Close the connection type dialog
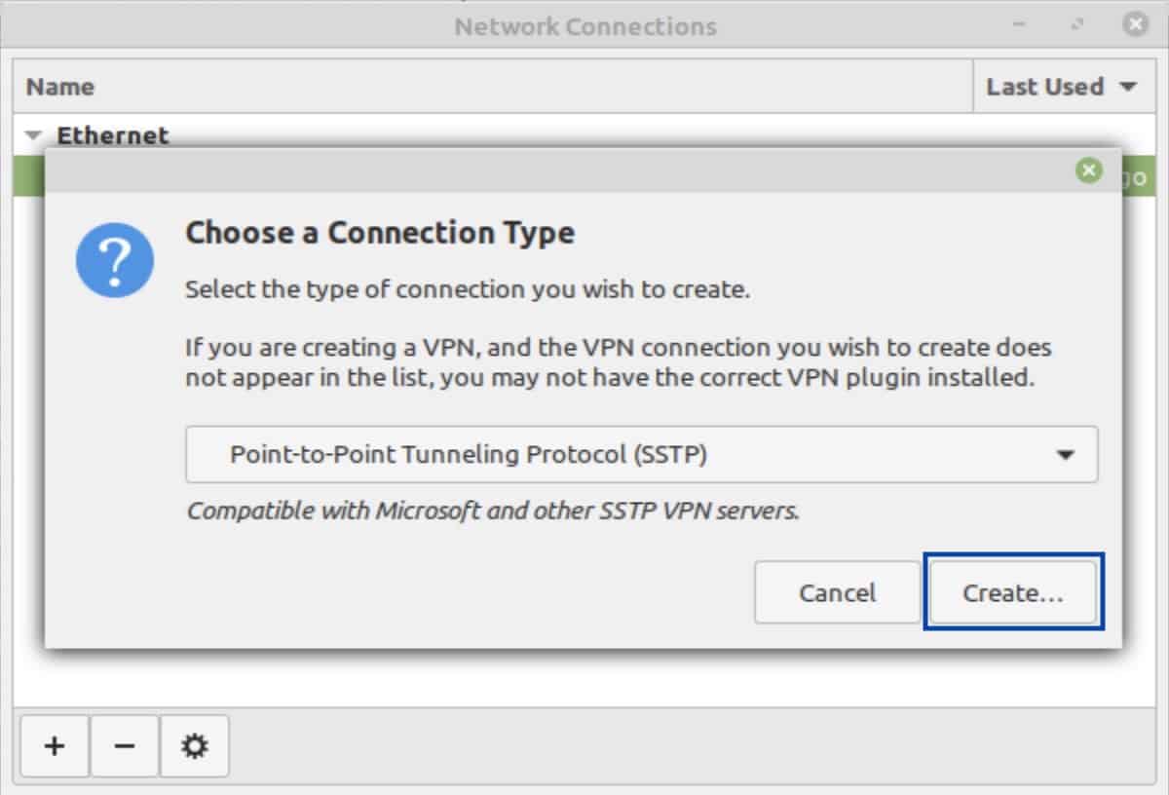Image resolution: width=1169 pixels, height=795 pixels. click(1089, 171)
